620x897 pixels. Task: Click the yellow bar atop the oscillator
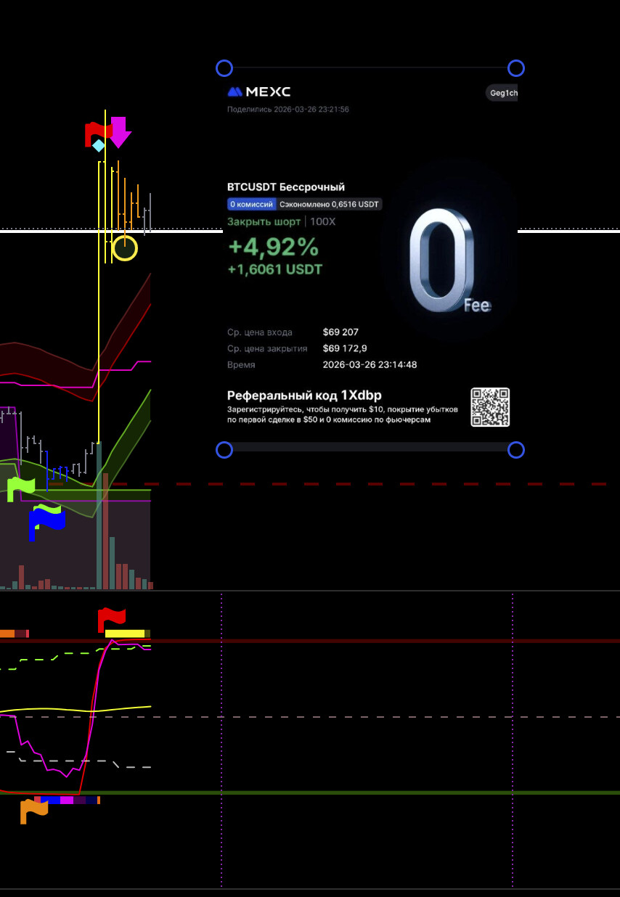pos(125,634)
